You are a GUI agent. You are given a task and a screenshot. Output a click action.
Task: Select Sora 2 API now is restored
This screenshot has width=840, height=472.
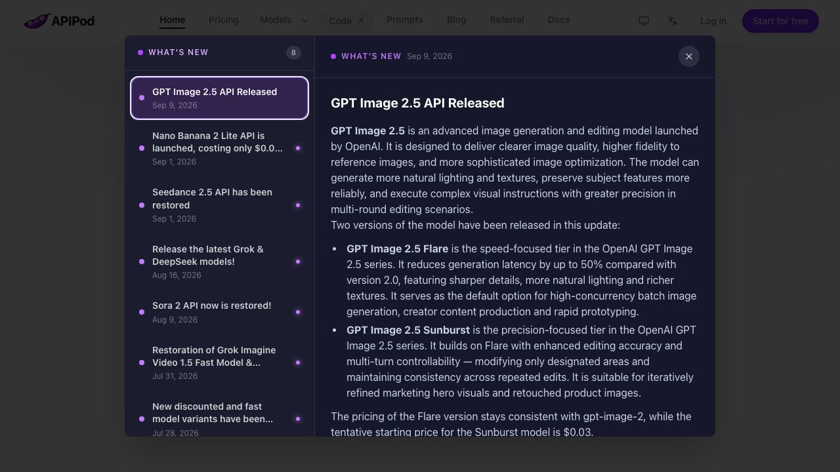point(220,312)
